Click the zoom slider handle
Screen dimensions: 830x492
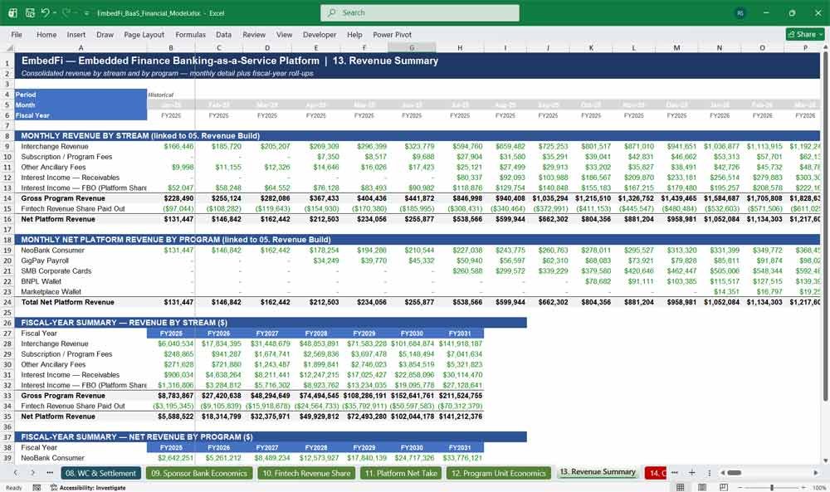(x=772, y=487)
